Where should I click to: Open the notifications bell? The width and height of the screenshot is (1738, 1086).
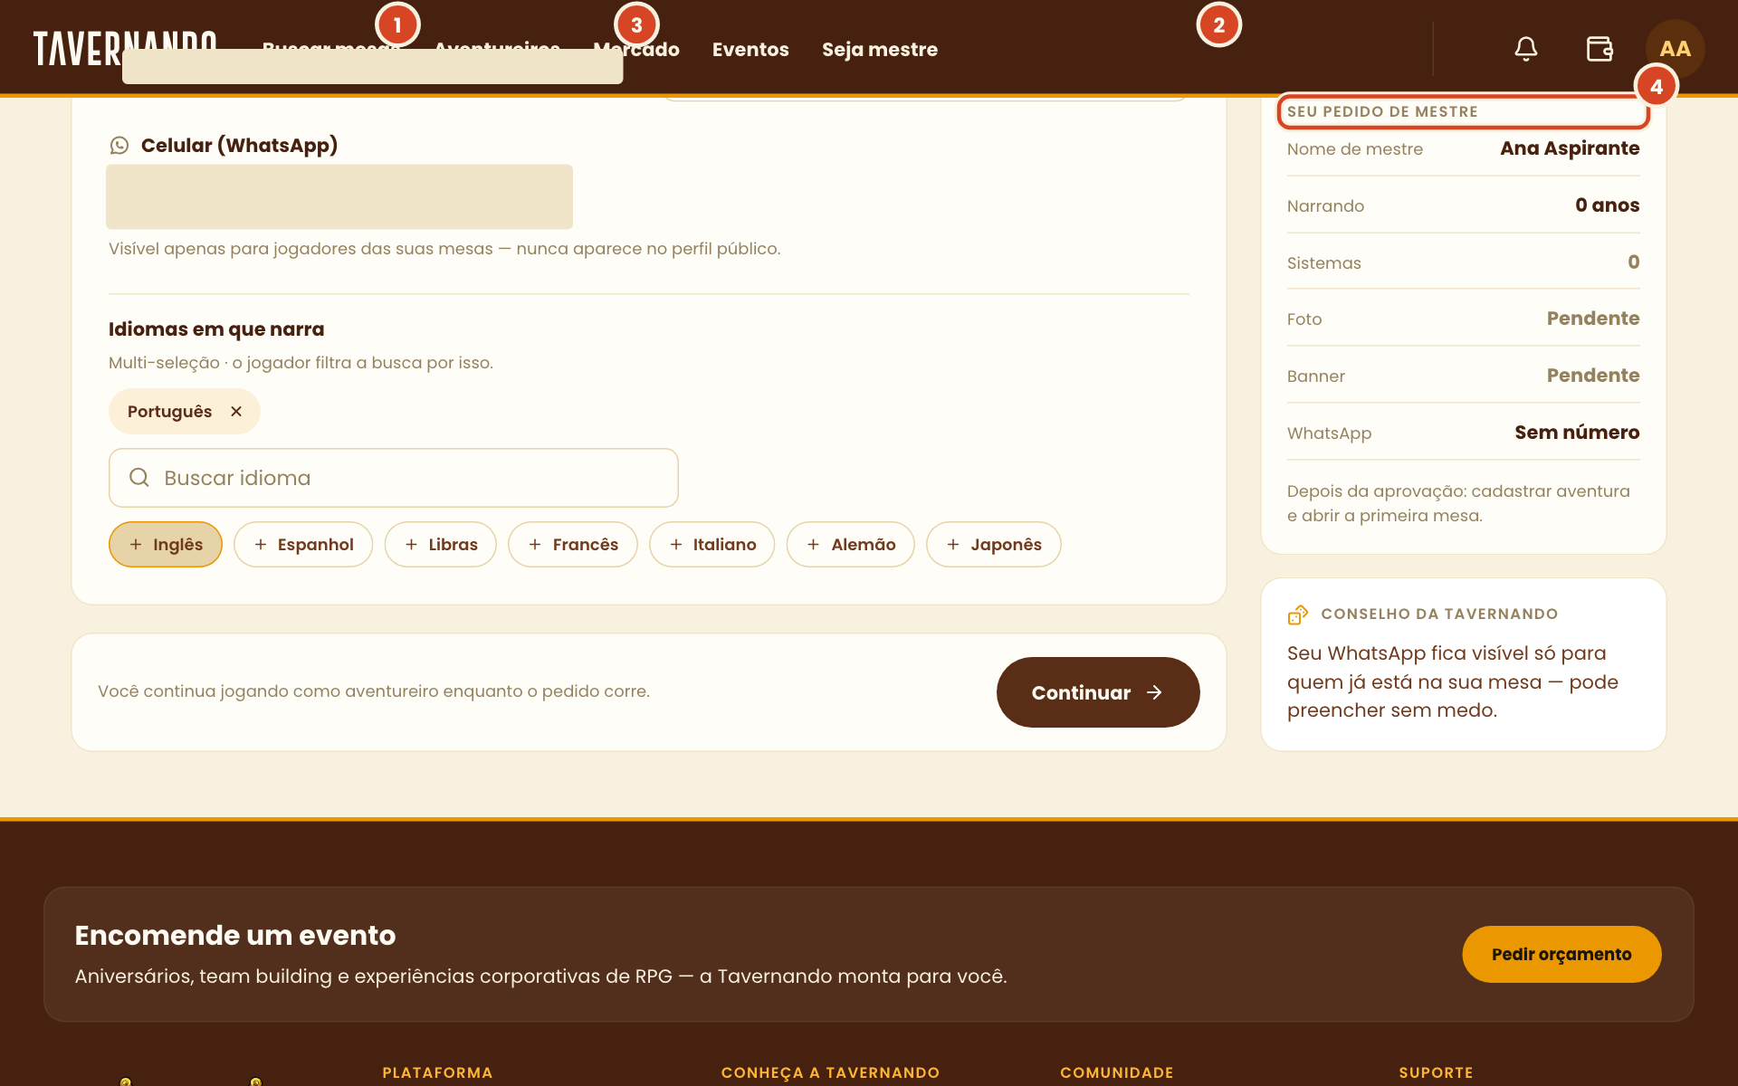click(1526, 49)
